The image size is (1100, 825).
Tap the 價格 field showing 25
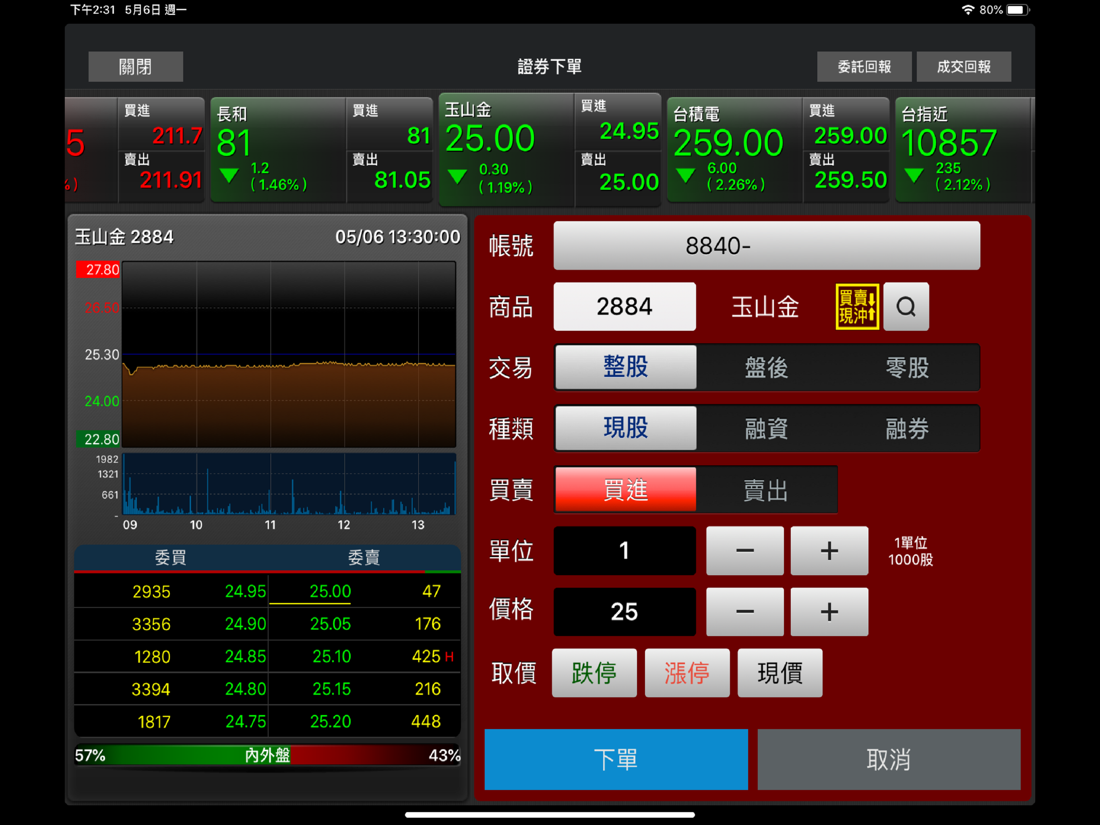(624, 611)
